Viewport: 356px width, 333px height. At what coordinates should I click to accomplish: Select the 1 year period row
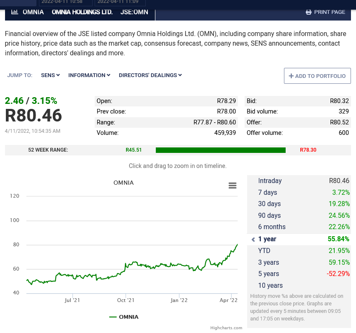[299, 239]
